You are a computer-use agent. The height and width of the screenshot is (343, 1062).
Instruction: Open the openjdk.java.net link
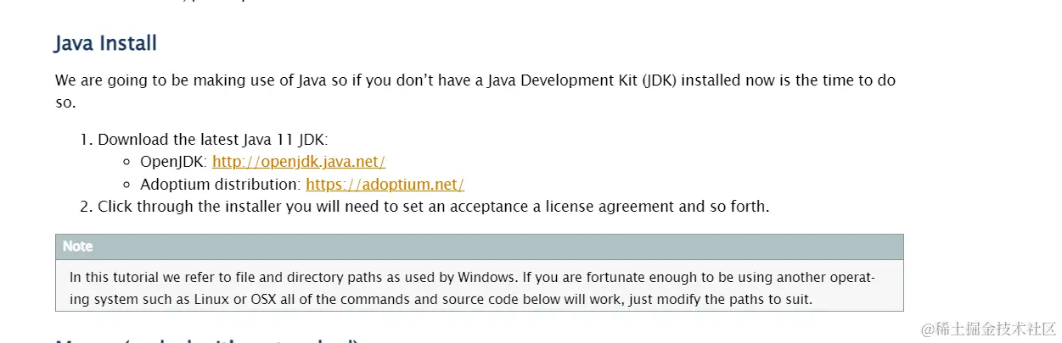tap(299, 162)
